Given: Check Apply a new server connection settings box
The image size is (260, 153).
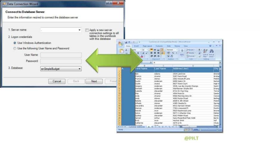Looking at the screenshot, I should 87,30.
